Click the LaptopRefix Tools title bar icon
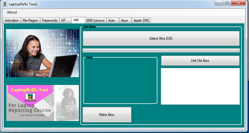249x133 pixels. 5,4
